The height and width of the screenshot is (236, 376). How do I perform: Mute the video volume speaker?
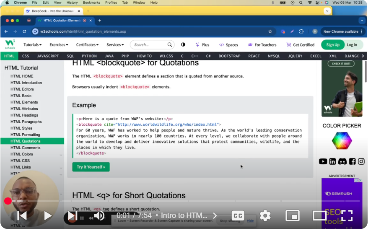(x=99, y=215)
